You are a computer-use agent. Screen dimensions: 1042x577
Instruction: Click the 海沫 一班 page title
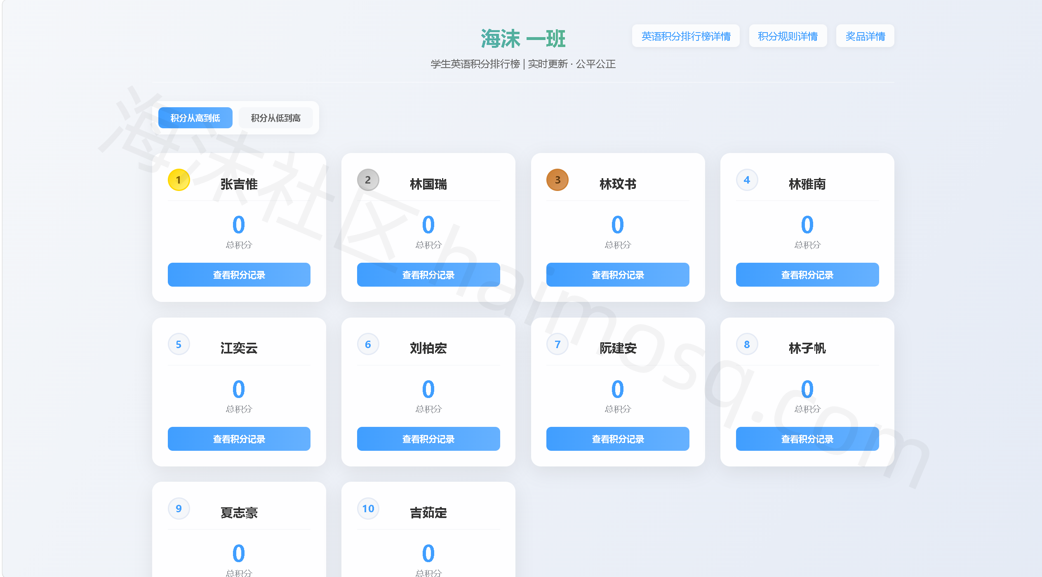523,39
